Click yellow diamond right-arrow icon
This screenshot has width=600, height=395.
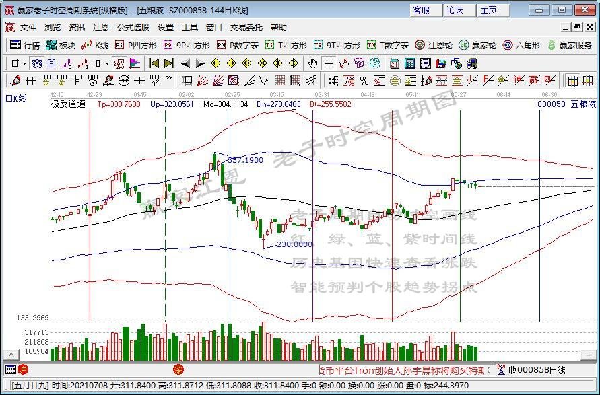(x=231, y=63)
